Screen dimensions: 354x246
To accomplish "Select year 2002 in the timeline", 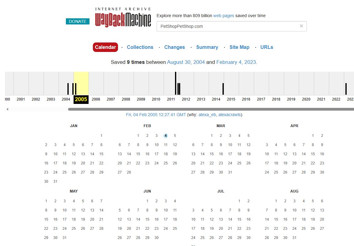I will tap(36, 99).
